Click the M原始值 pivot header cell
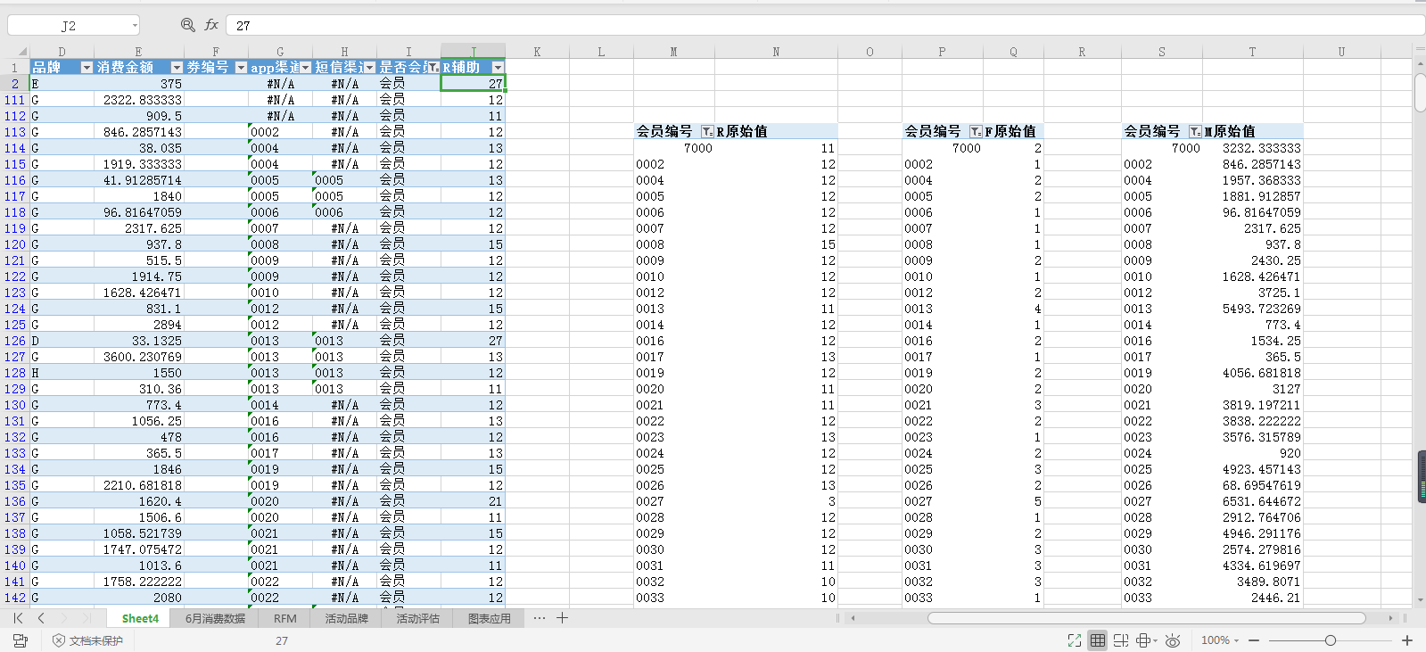 [1252, 131]
